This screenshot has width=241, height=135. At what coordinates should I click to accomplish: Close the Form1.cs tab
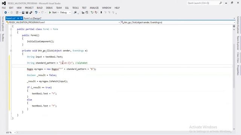tap(21, 18)
